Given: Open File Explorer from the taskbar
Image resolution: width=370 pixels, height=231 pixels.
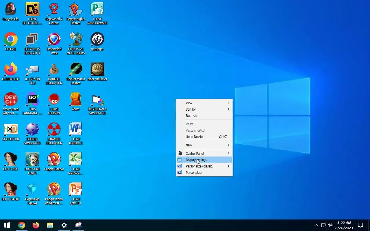Looking at the screenshot, I should (50, 225).
